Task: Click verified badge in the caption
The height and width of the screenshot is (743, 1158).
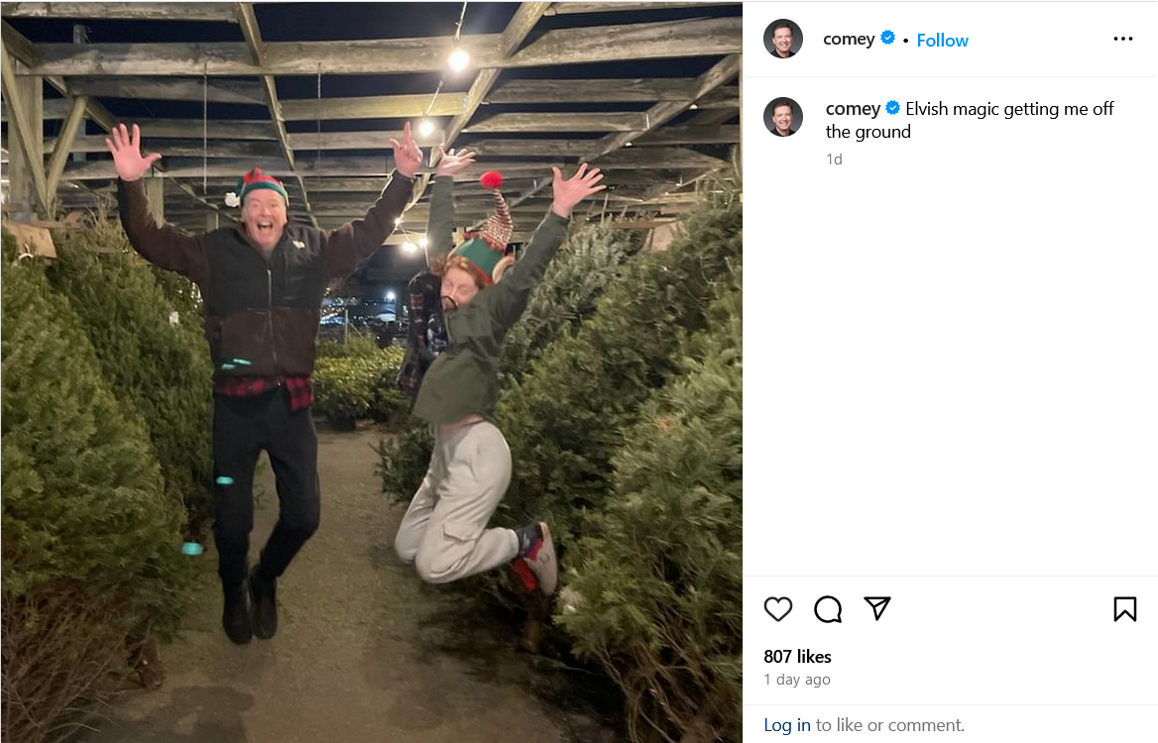Action: tap(893, 108)
